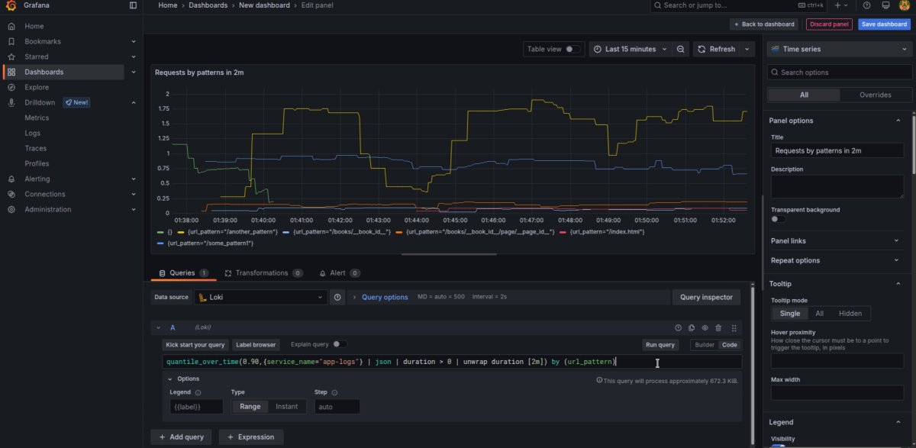The height and width of the screenshot is (448, 916).
Task: Click the zoom out time range icon
Action: point(681,49)
